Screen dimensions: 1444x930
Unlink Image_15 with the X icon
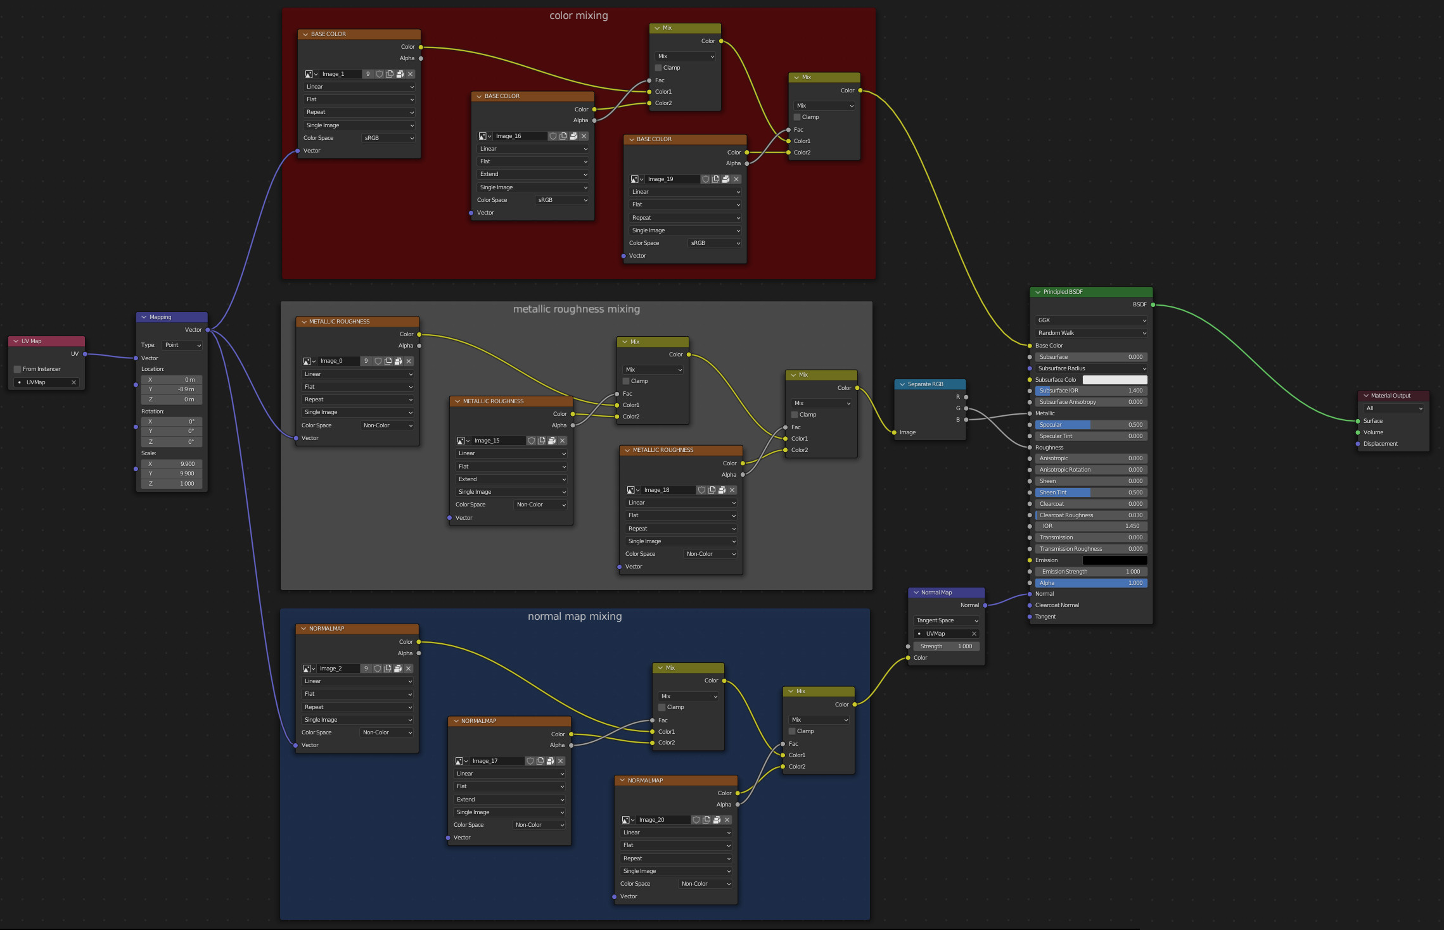(563, 441)
